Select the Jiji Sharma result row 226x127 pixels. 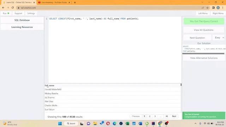112,97
